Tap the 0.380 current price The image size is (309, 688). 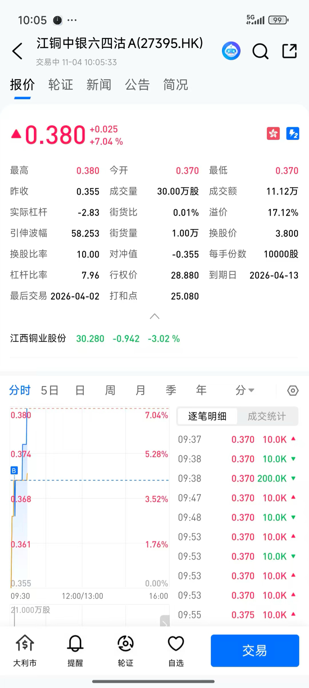point(55,135)
